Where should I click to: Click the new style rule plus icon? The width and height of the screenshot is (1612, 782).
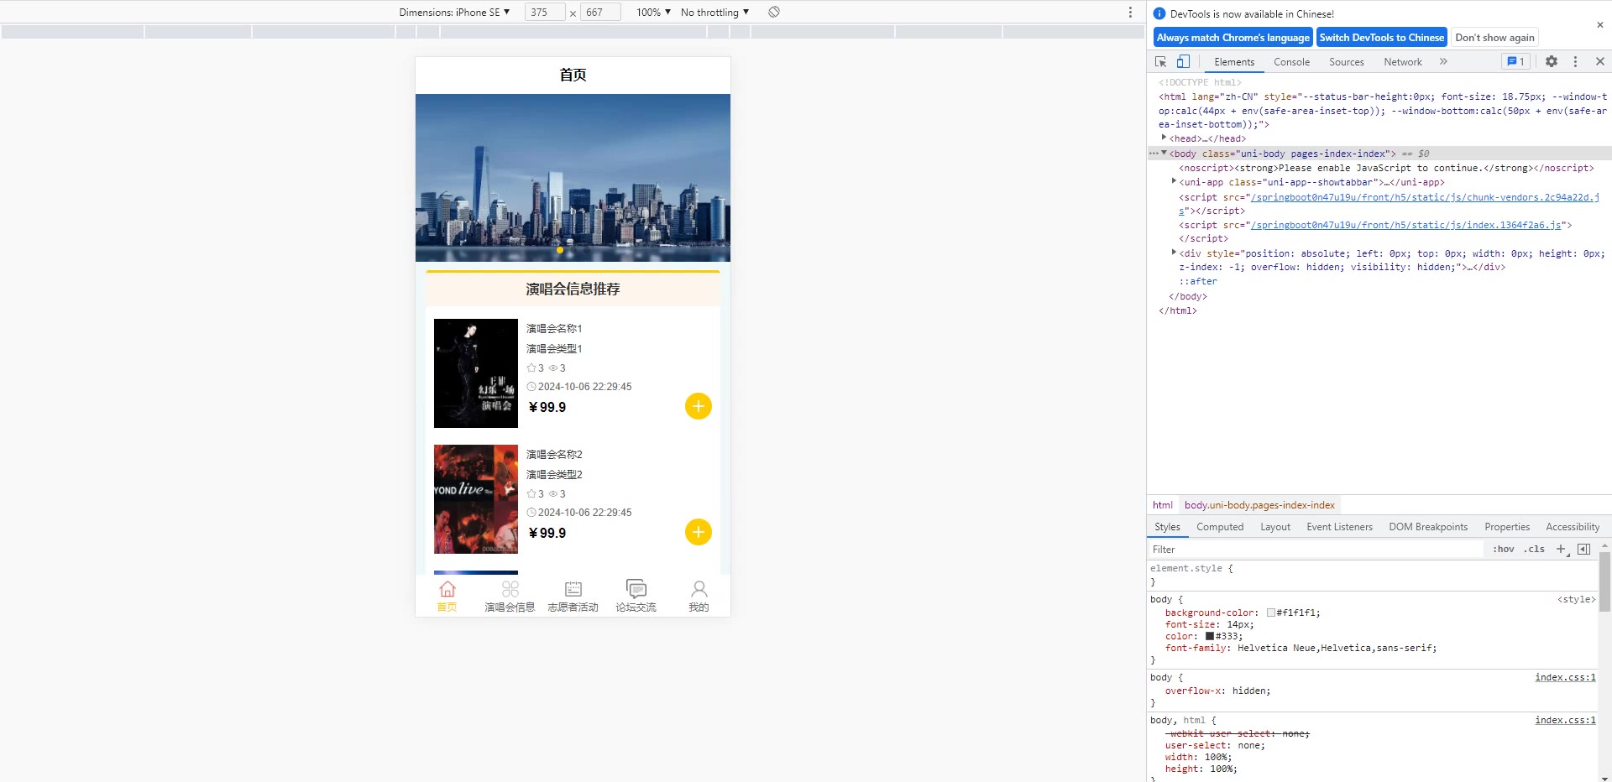pos(1561,550)
